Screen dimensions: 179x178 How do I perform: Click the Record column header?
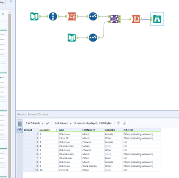pos(31,130)
